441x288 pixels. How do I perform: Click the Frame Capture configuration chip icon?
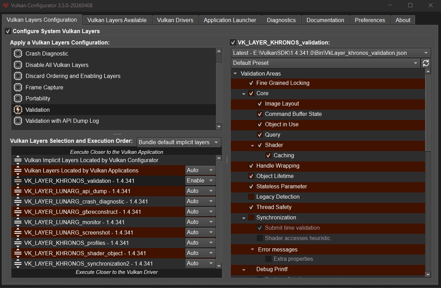point(18,87)
